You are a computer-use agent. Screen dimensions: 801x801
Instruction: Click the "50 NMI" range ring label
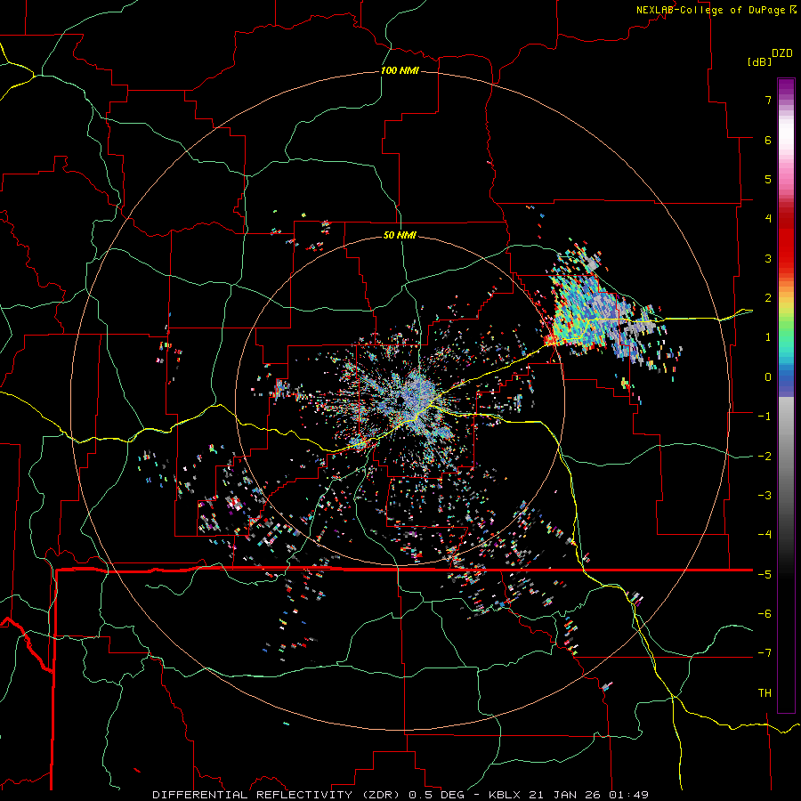click(400, 235)
